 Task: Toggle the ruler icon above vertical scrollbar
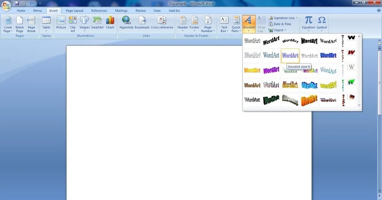pos(379,43)
